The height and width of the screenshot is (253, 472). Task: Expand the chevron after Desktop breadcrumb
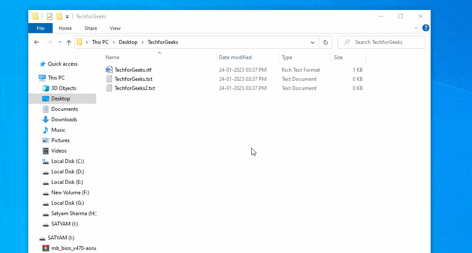pos(143,42)
